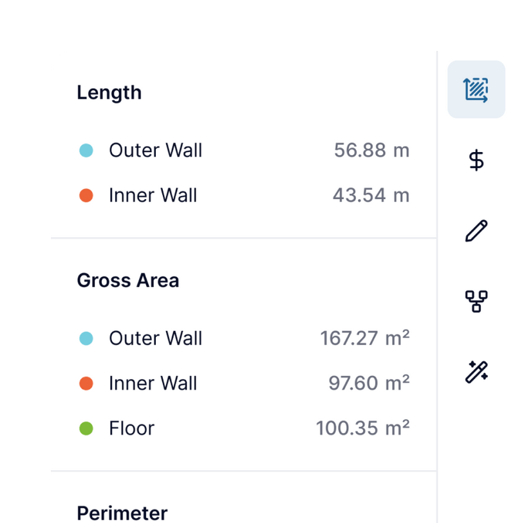Viewport: 515px width, 523px height.
Task: Click orange dot beside Length Inner Wall
Action: tap(86, 196)
